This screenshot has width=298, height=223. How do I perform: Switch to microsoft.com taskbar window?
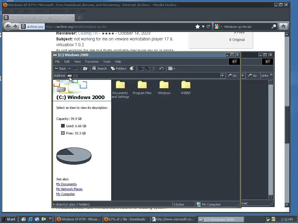(173, 219)
